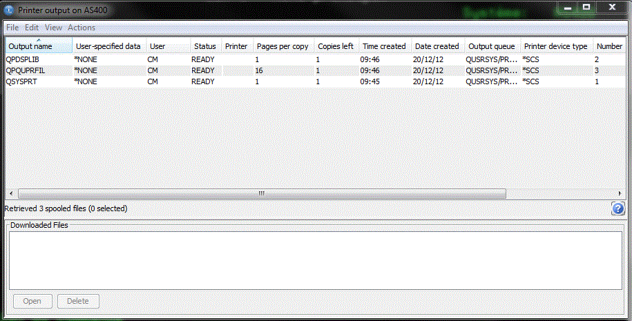Open the File menu
This screenshot has width=632, height=321.
12,28
